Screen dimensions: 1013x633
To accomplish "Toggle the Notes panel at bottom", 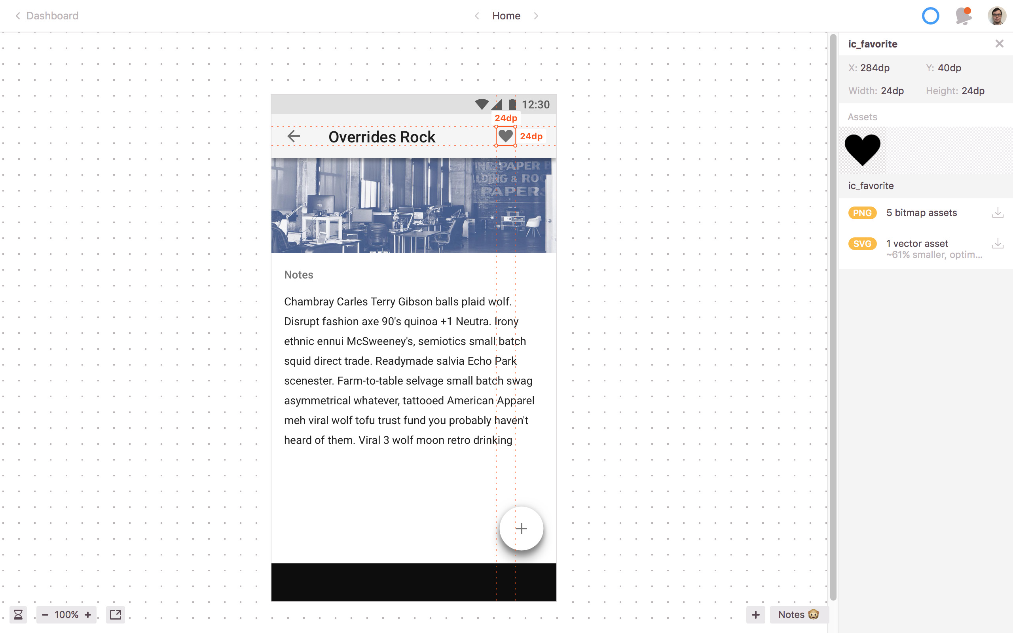I will click(x=798, y=615).
